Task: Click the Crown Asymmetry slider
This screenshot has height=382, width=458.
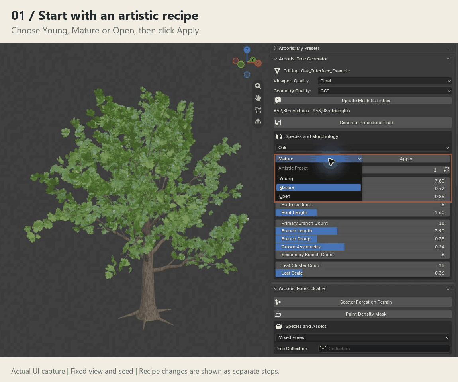Action: click(362, 247)
